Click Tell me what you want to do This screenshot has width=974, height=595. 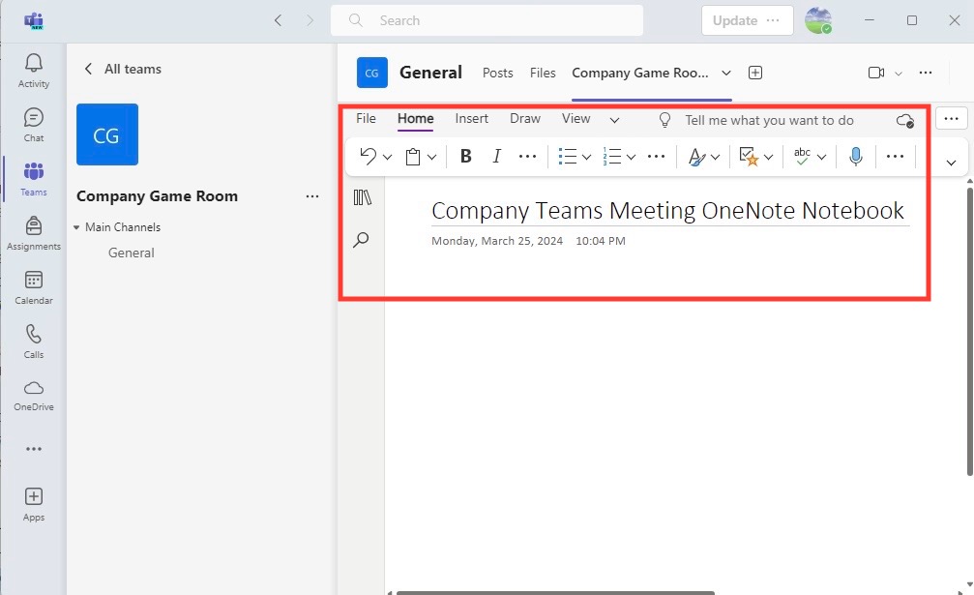click(769, 120)
